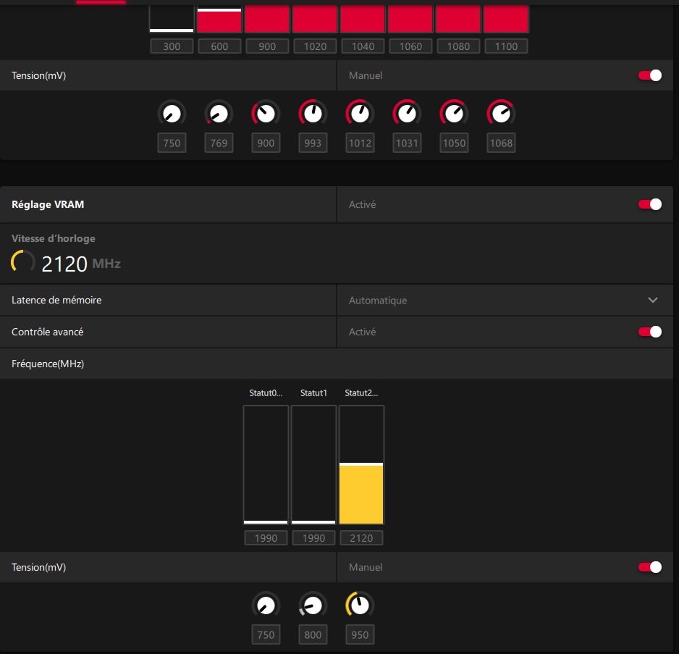The width and height of the screenshot is (679, 654).
Task: Click the yellow VRAM voltage knob above 950
Action: (360, 605)
